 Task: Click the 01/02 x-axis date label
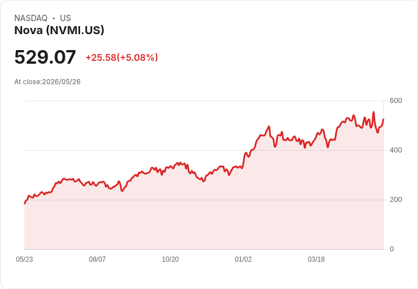tap(243, 259)
